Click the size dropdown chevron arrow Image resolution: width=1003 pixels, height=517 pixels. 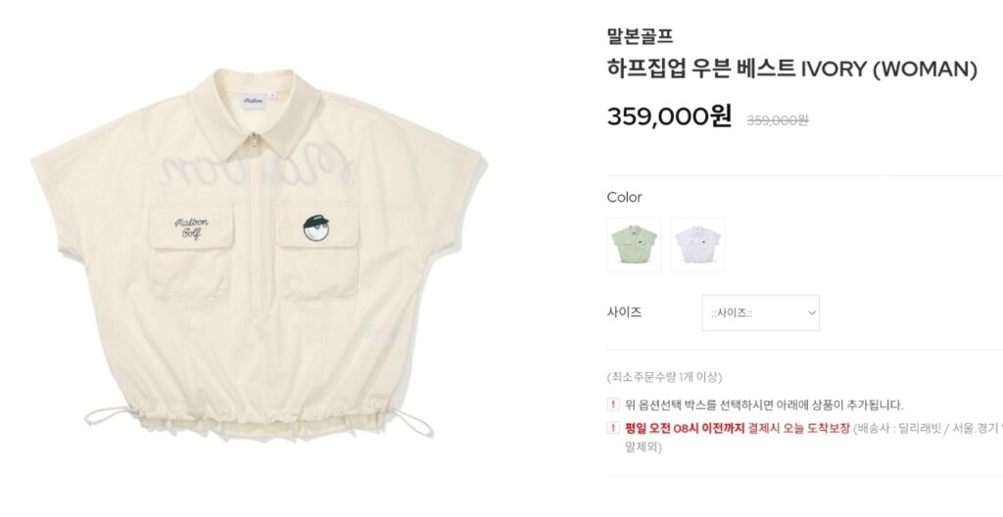[811, 313]
